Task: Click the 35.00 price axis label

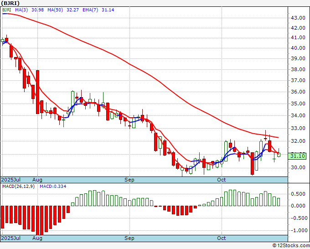Action: tap(298, 104)
